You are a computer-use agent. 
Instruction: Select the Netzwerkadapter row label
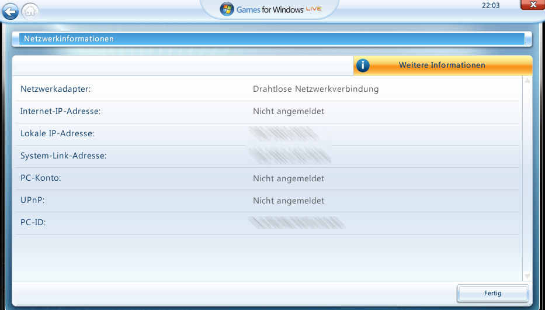[x=55, y=89]
